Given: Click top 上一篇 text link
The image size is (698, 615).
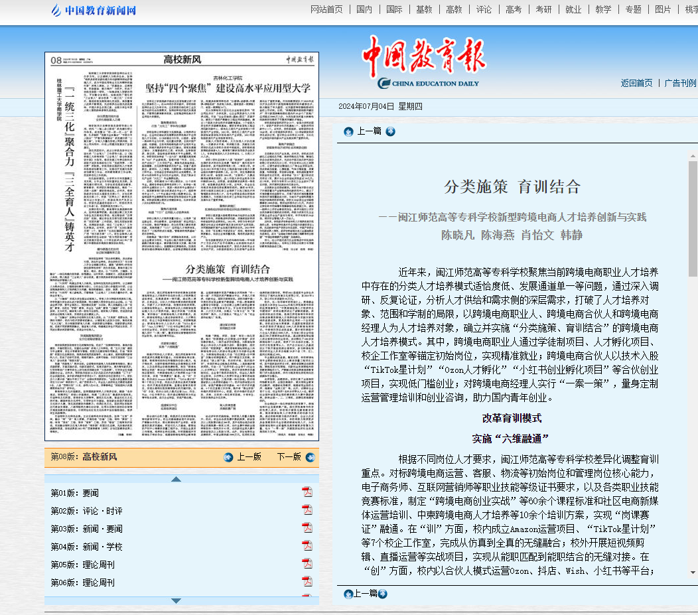Looking at the screenshot, I should coord(369,131).
